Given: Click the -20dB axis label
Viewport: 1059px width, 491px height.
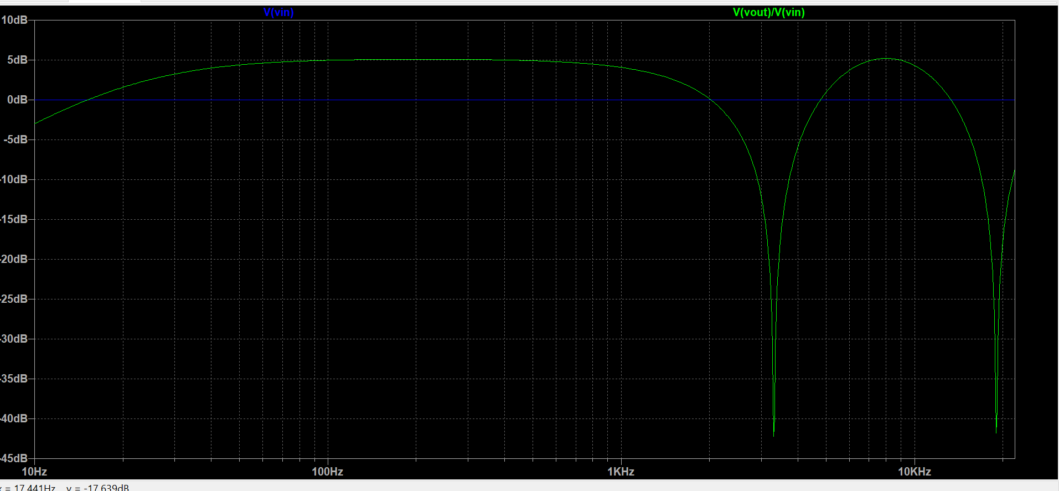Looking at the screenshot, I should [14, 259].
